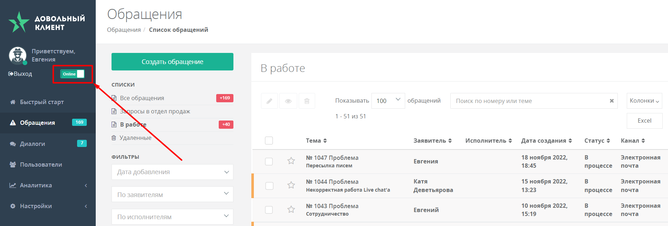
Task: Toggle the Online status switch
Action: [x=72, y=74]
